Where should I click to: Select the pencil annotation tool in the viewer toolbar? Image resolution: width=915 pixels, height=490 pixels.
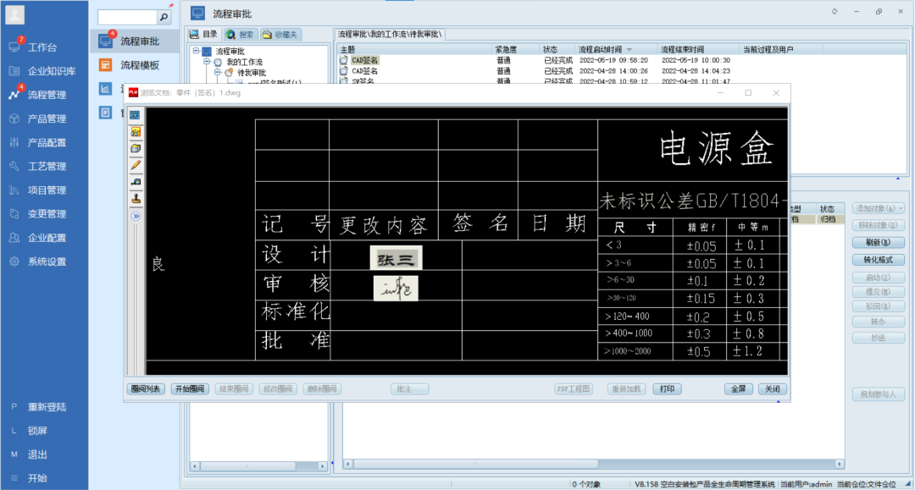coord(136,162)
